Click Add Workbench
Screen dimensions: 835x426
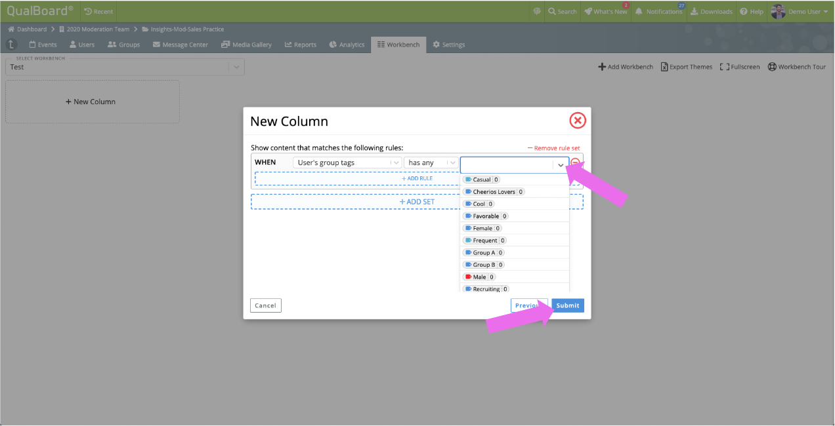point(626,67)
